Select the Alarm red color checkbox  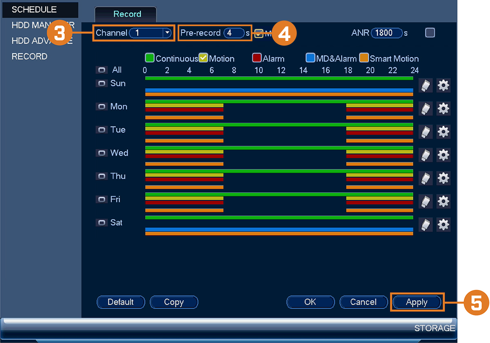pos(257,58)
